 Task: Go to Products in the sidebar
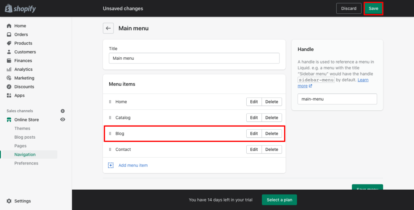(23, 43)
